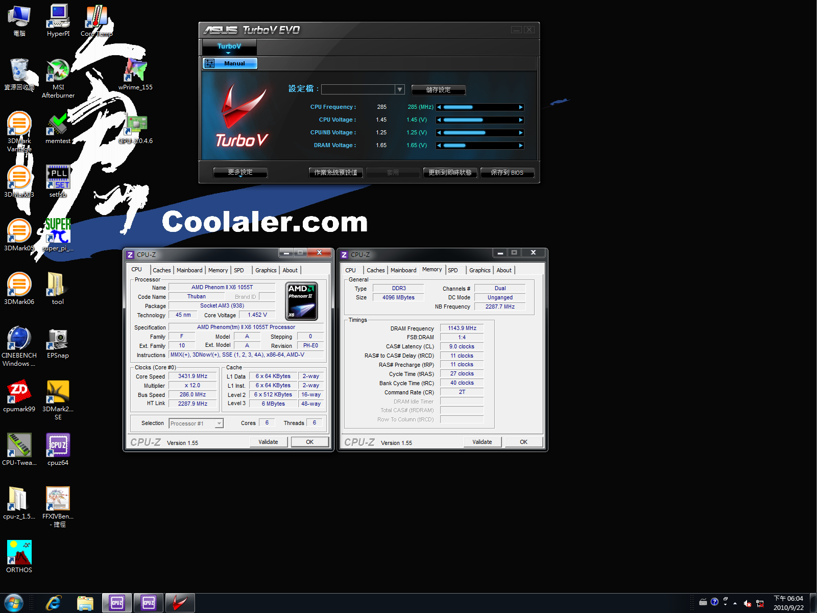817x613 pixels.
Task: Show hidden system tray icons
Action: click(x=735, y=603)
